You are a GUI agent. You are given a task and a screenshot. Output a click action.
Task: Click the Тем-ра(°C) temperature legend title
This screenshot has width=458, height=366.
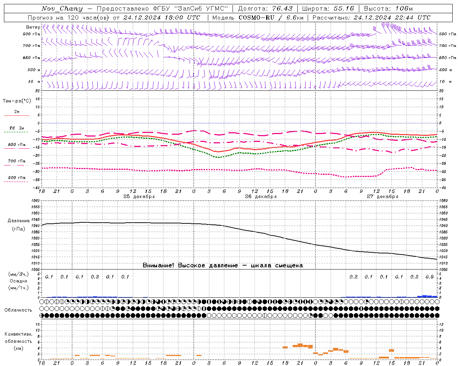(x=17, y=101)
